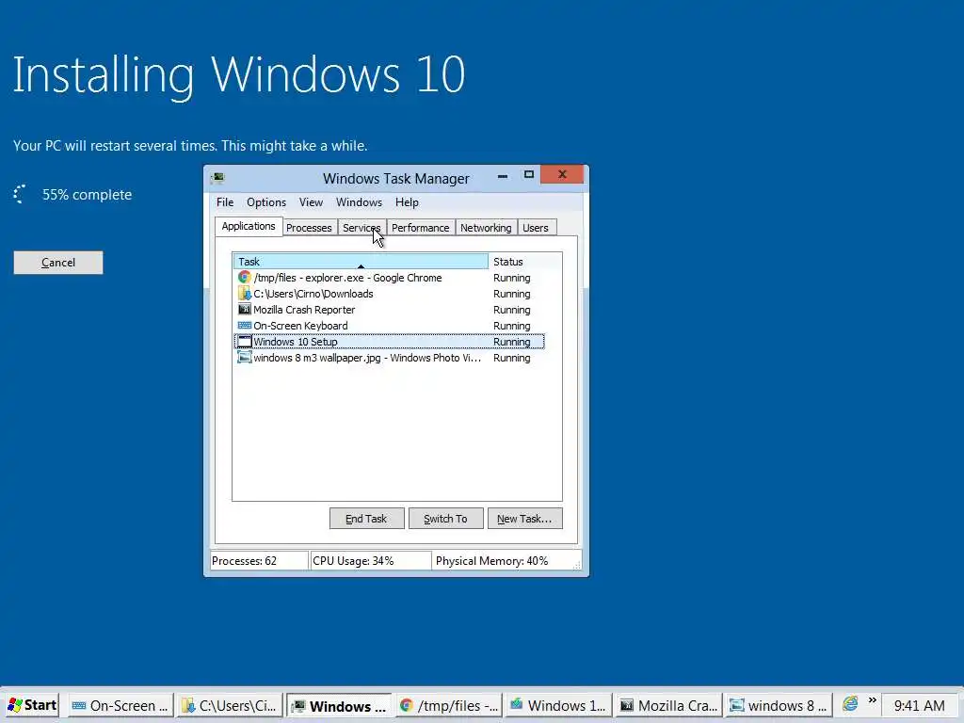Image resolution: width=964 pixels, height=723 pixels.
Task: Click the 9:41 AM taskbar clock
Action: coord(919,705)
